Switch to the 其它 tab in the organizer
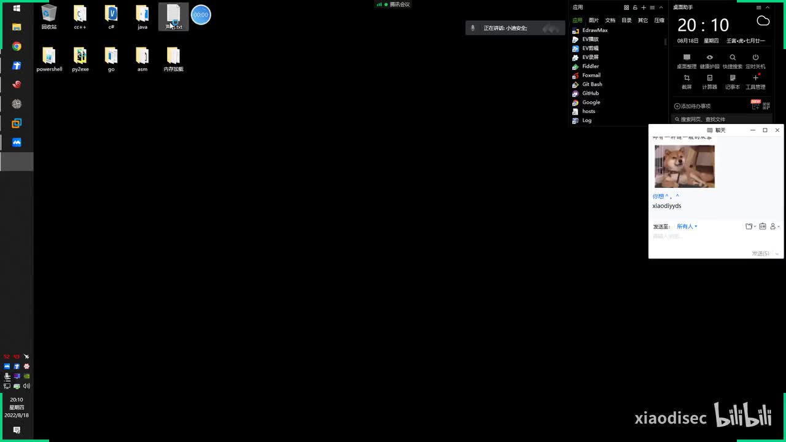The height and width of the screenshot is (442, 786). (643, 20)
